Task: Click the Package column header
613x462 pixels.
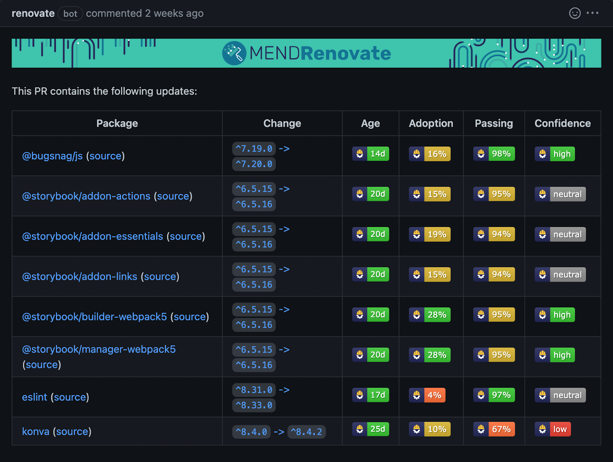Action: pos(117,123)
